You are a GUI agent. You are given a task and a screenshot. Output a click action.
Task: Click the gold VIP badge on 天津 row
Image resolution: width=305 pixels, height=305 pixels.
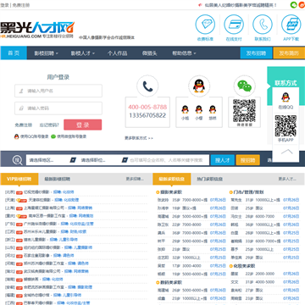21,200
